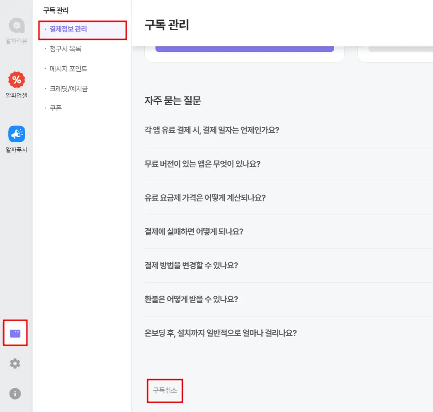Expand FAQ on 유료 요금제 가격 계산
Screen dimensions: 433x412
(289, 198)
